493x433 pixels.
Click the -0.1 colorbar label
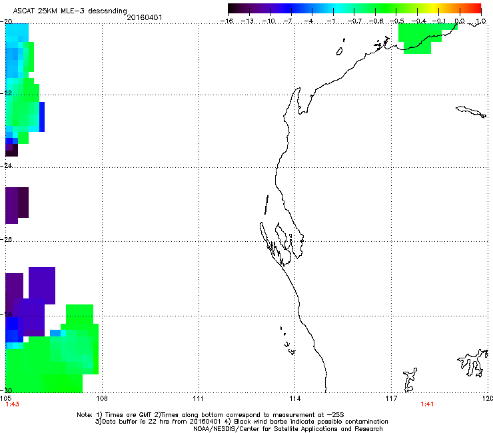(439, 21)
